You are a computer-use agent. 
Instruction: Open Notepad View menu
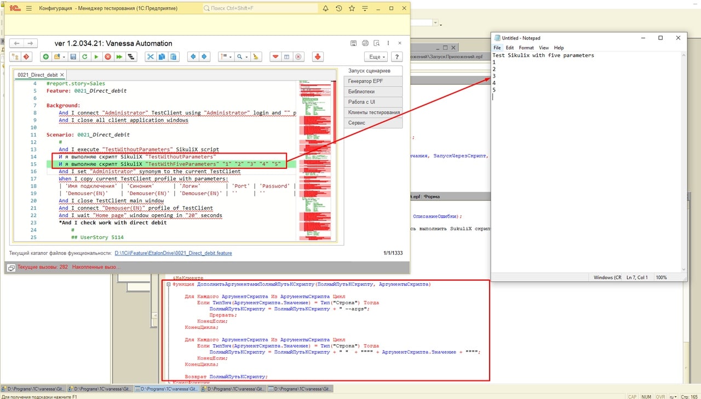click(x=544, y=48)
